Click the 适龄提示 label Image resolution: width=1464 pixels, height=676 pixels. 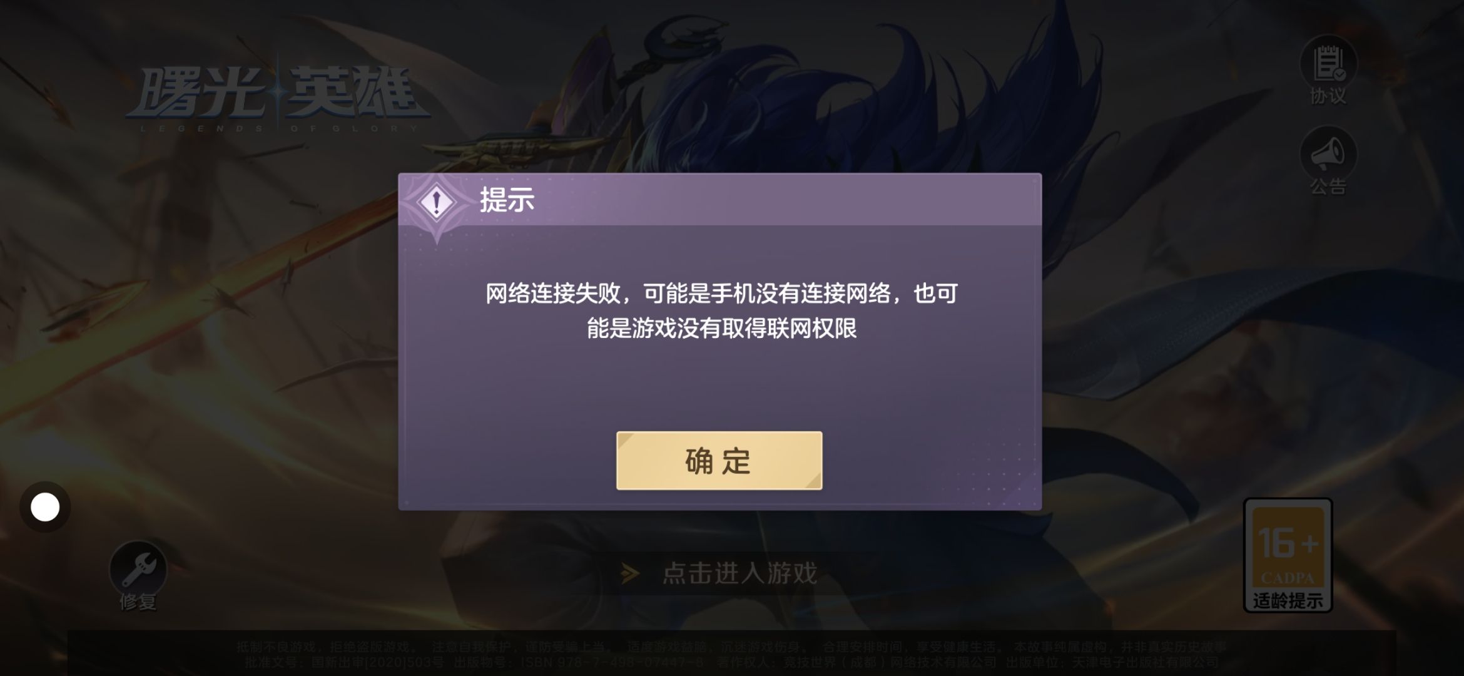1288,601
